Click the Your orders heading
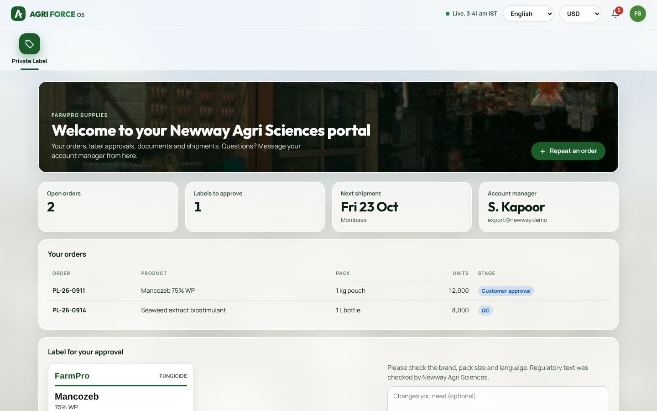657x411 pixels. click(67, 254)
